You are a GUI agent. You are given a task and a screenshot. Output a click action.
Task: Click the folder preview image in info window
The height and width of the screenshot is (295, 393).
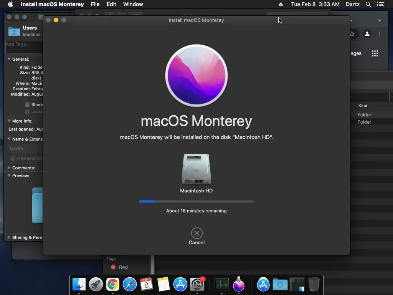tap(38, 205)
